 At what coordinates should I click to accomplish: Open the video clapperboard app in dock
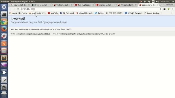[x=4, y=87]
